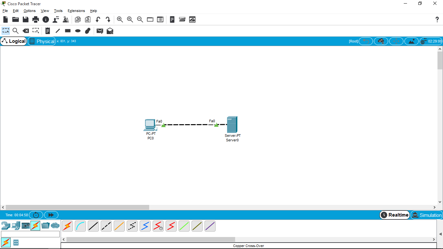The height and width of the screenshot is (249, 443).
Task: Select the Place Note tool
Action: (47, 31)
